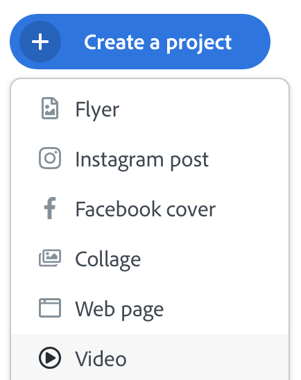Click the Video text label
The image size is (301, 380).
101,359
